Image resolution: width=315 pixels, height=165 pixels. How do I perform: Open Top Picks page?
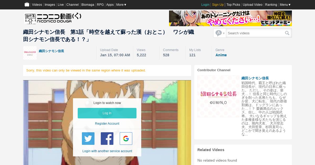click(233, 5)
